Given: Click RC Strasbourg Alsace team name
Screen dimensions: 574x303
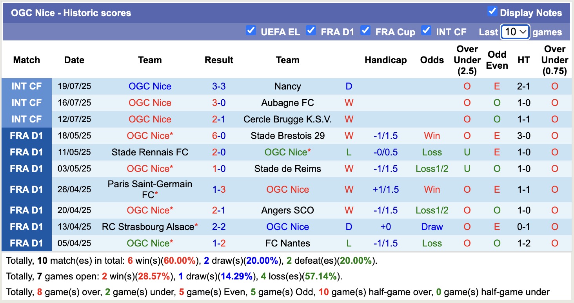Looking at the screenshot, I should (x=147, y=226).
